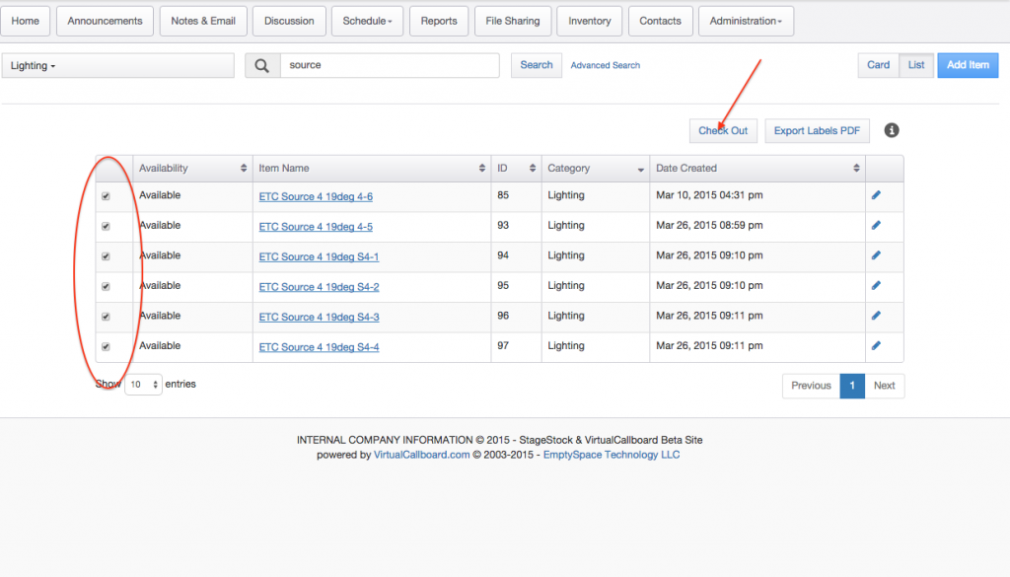Viewport: 1010px width, 577px height.
Task: Edit pencil icon for item ID 96
Action: click(x=876, y=316)
